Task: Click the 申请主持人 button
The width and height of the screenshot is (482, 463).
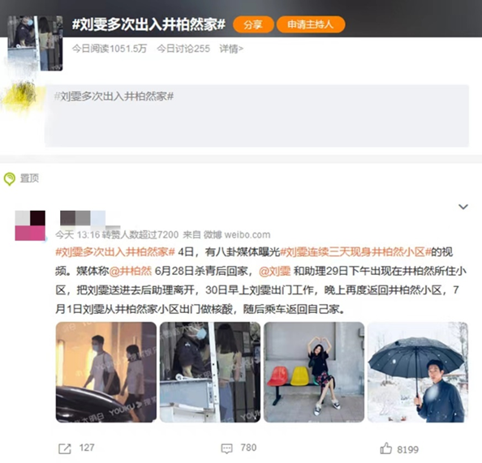Action: 311,24
